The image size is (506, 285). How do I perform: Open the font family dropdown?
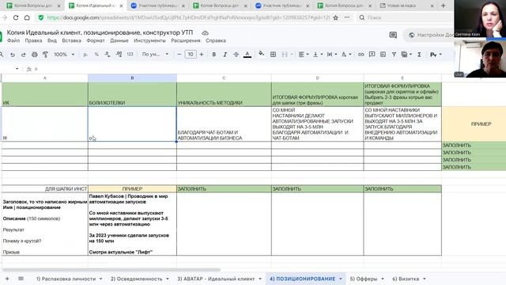(x=155, y=55)
